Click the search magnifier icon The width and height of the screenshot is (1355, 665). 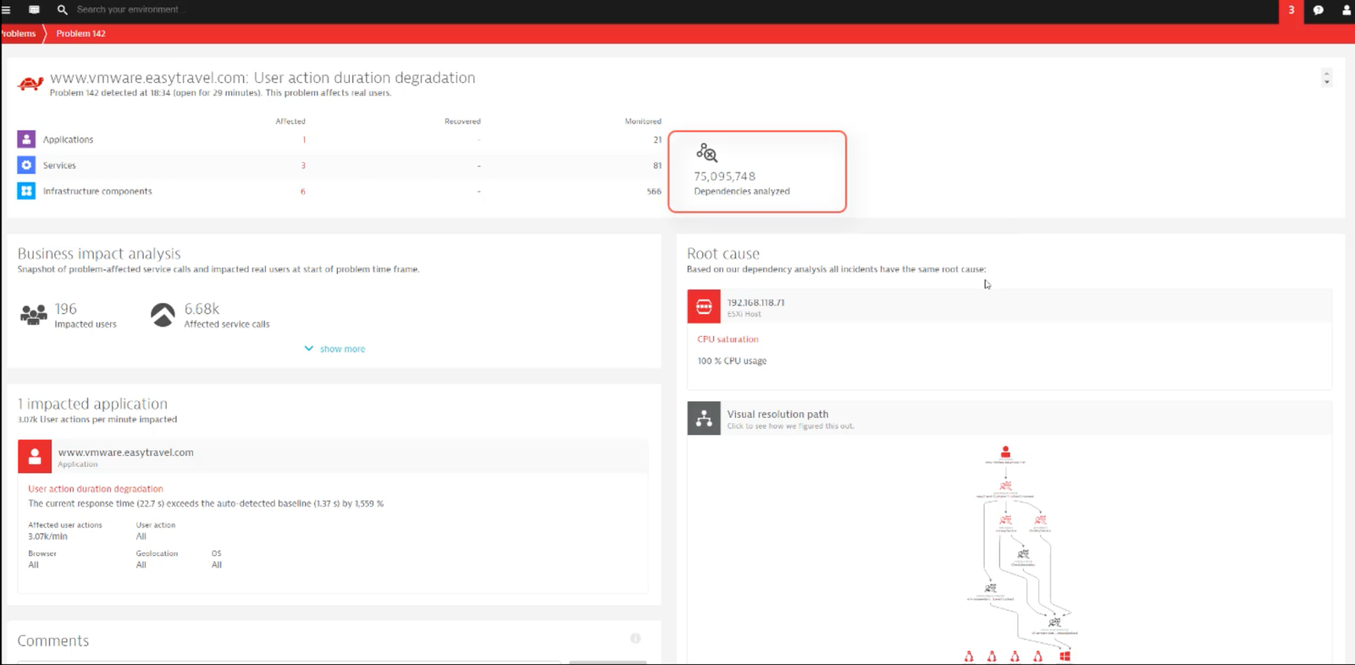(x=62, y=10)
